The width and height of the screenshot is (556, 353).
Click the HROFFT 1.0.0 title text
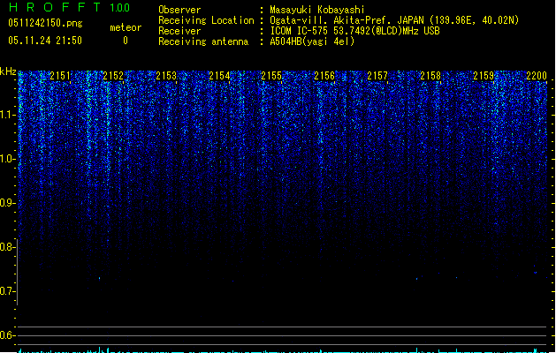click(x=70, y=7)
